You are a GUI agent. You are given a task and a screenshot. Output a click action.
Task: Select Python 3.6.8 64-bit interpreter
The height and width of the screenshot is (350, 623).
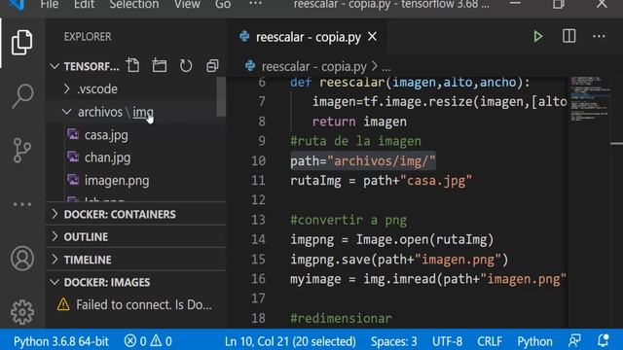pyautogui.click(x=60, y=341)
